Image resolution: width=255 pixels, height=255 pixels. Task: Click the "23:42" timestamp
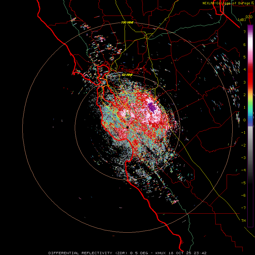coord(200,253)
